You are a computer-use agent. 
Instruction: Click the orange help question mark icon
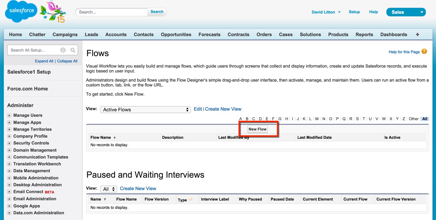click(424, 51)
